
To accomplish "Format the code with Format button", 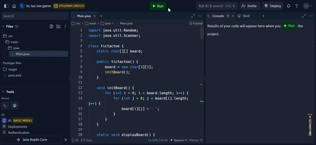I will (196, 23).
